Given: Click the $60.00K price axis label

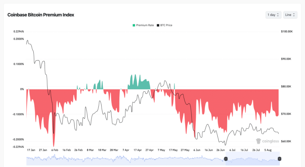Looking at the screenshot, I should [286, 141].
